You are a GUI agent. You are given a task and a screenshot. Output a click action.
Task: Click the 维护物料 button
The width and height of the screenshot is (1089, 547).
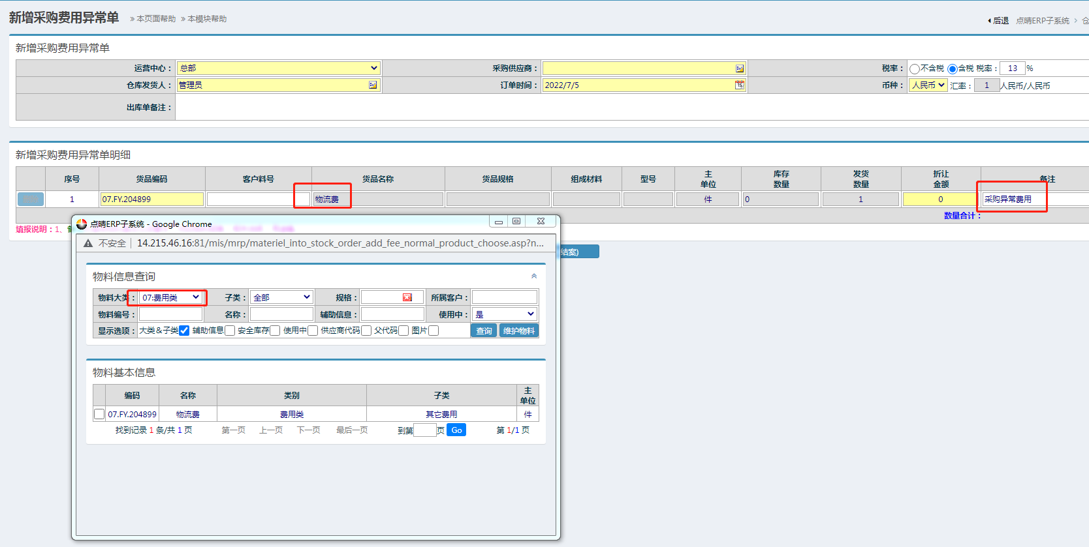(x=519, y=331)
